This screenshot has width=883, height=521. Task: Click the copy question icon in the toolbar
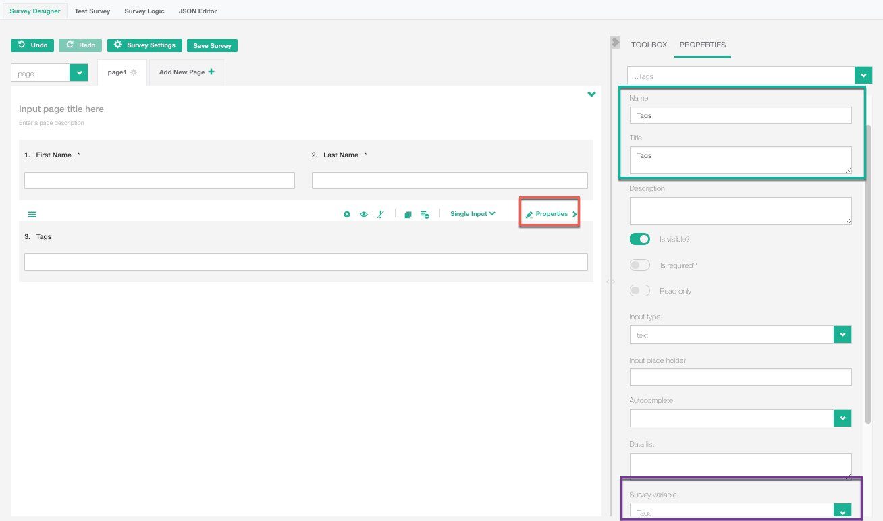(x=408, y=215)
